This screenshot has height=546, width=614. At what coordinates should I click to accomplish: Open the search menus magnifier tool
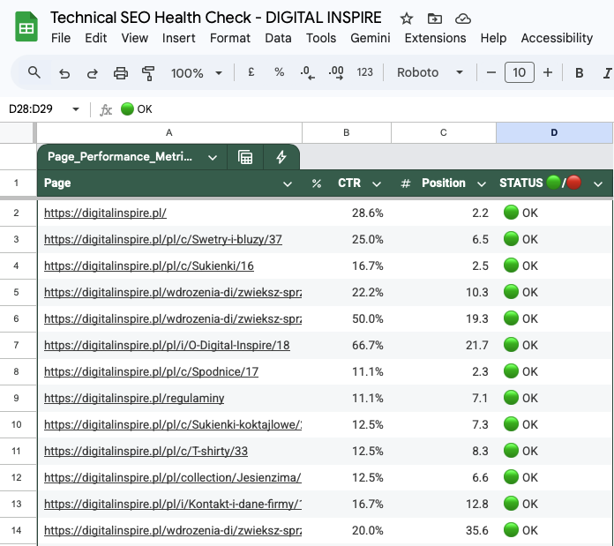tap(34, 72)
